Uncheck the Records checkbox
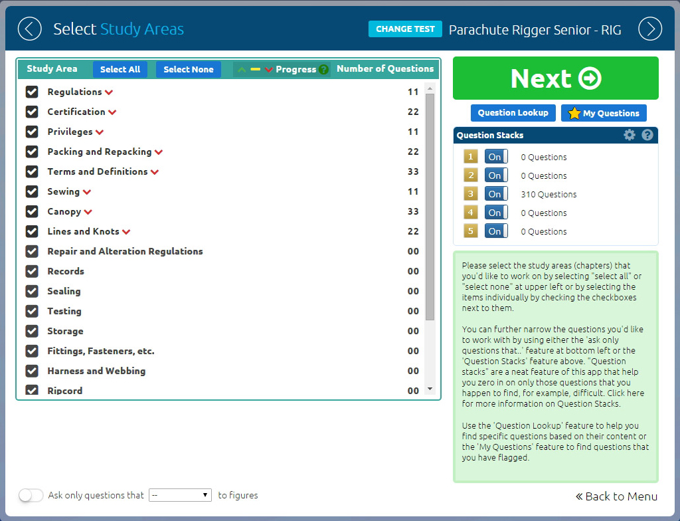The width and height of the screenshot is (680, 521). [x=32, y=271]
